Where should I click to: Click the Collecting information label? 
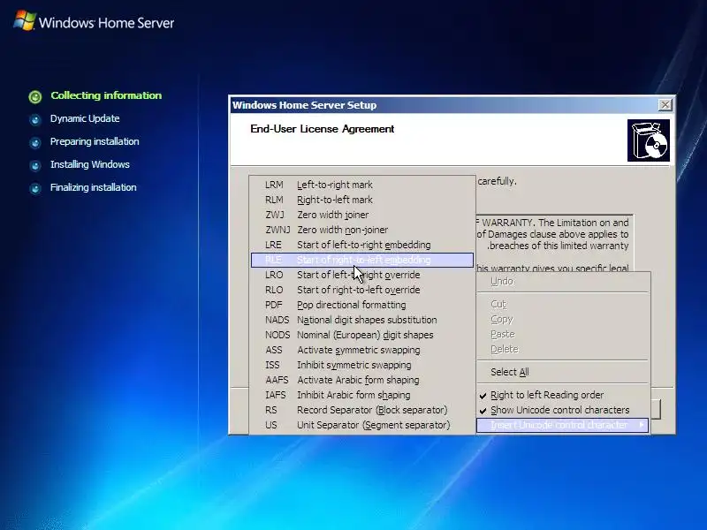(x=106, y=95)
